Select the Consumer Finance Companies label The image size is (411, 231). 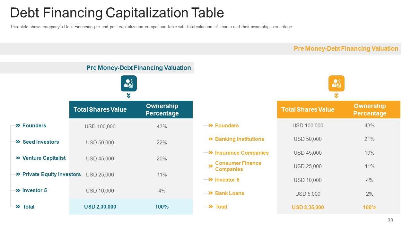point(238,166)
